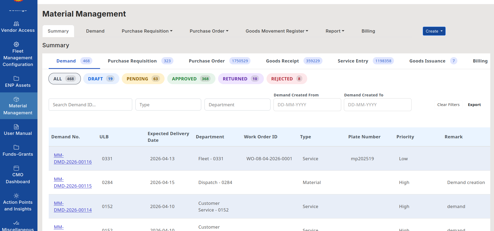Select Material Management cube icon

[16, 99]
